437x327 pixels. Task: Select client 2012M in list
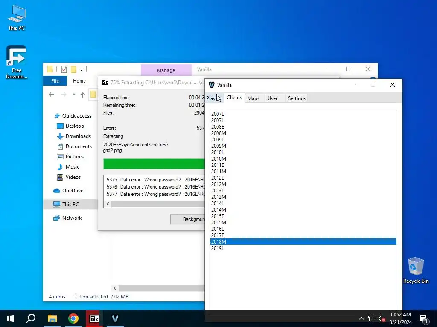pos(303,184)
